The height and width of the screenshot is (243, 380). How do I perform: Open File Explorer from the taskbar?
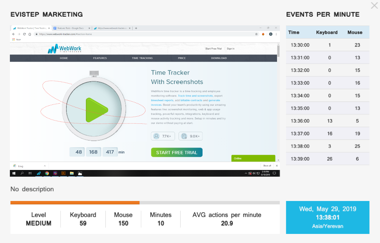[72, 173]
